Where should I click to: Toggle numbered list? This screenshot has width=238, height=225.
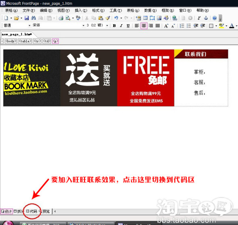[182, 26]
